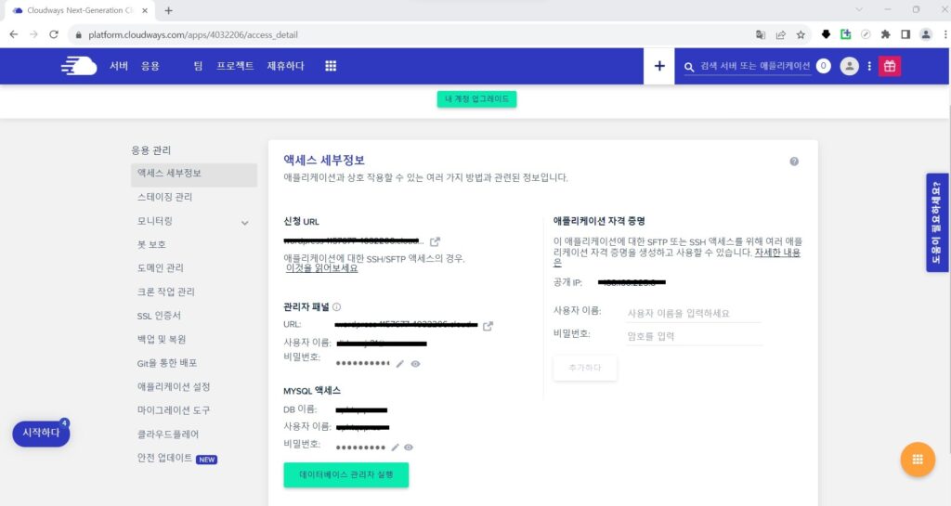Open the 제휴하다 menu

tap(286, 66)
